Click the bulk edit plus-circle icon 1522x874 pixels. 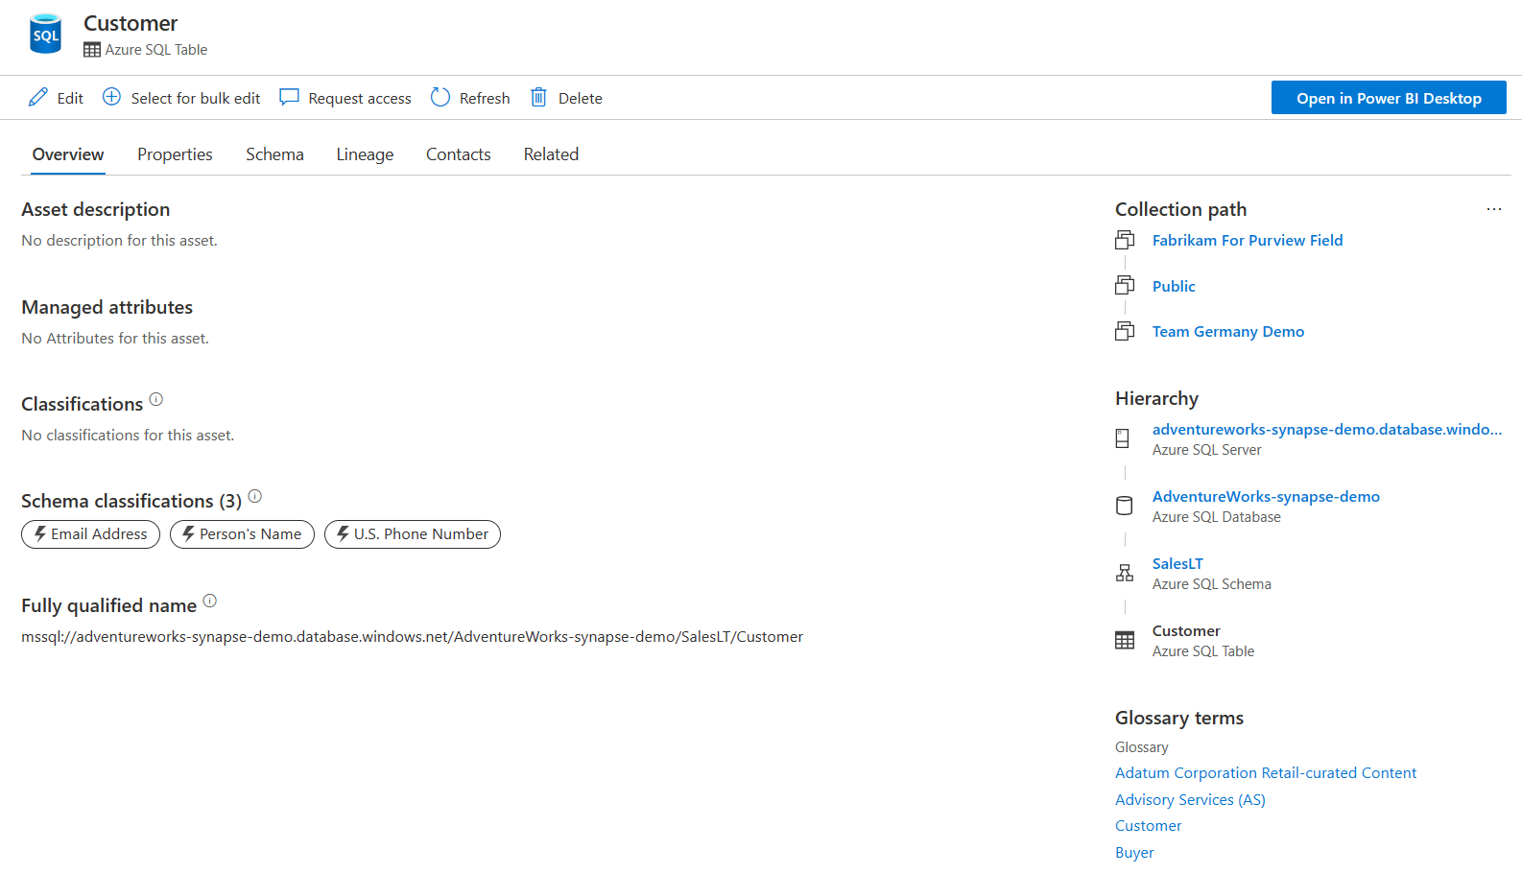click(x=111, y=97)
